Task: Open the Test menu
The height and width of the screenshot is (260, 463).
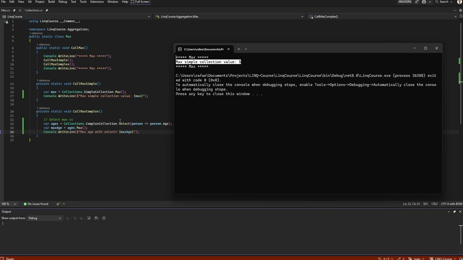Action: (x=73, y=2)
